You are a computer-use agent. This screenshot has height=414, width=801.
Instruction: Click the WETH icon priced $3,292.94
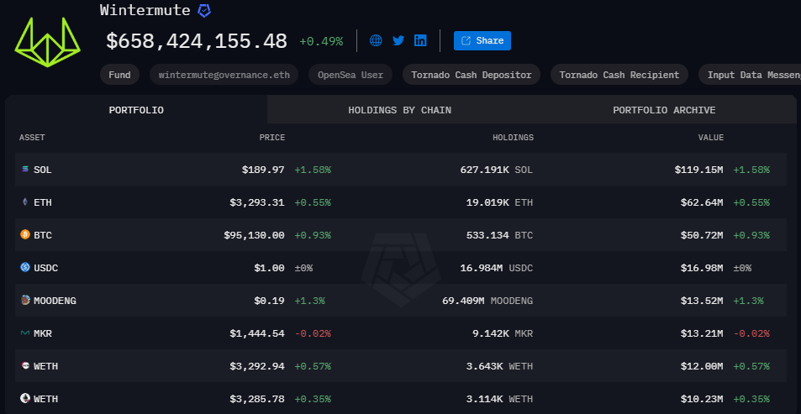[x=25, y=365]
